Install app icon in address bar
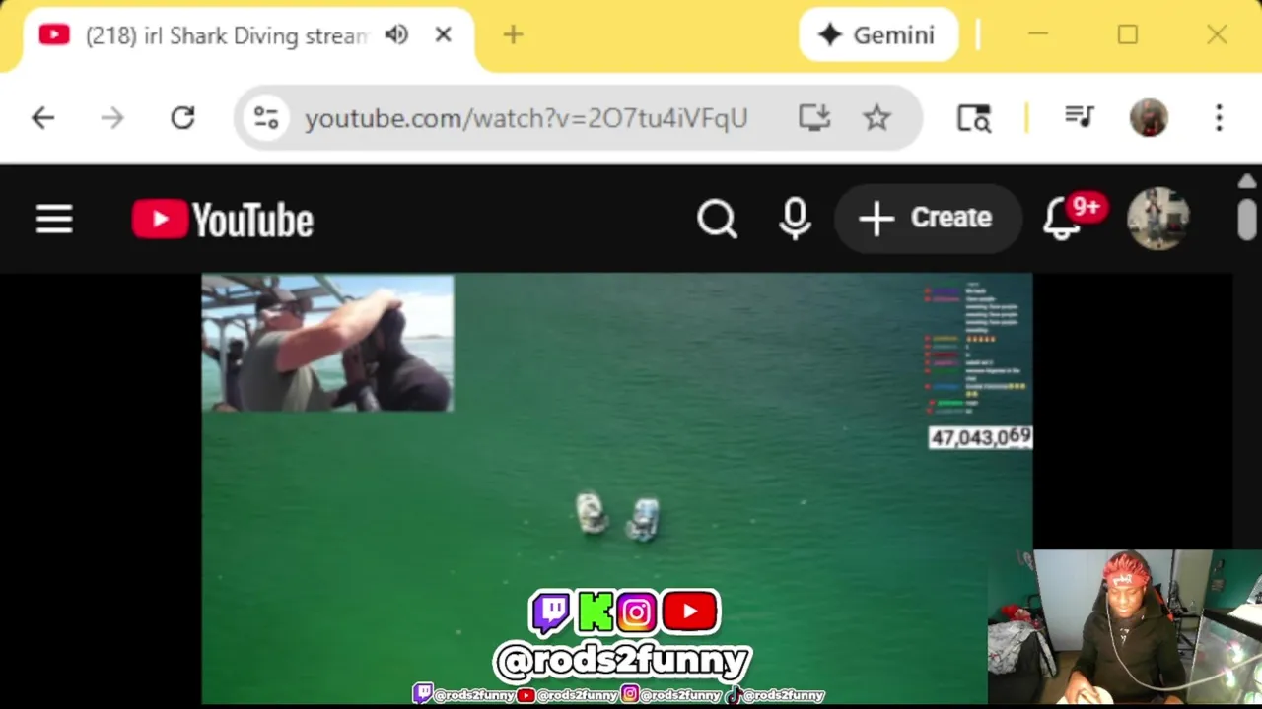Image resolution: width=1262 pixels, height=709 pixels. (814, 118)
